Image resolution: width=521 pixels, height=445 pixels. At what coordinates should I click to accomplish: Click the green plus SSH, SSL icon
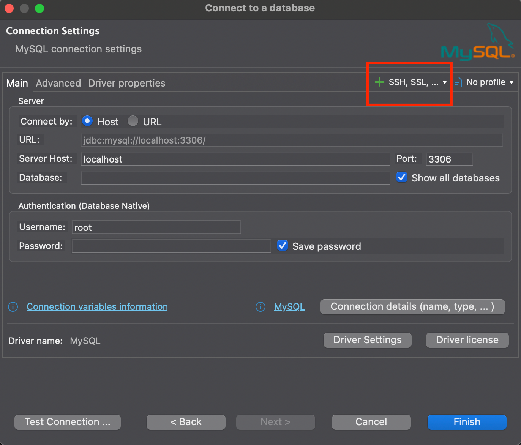point(379,82)
